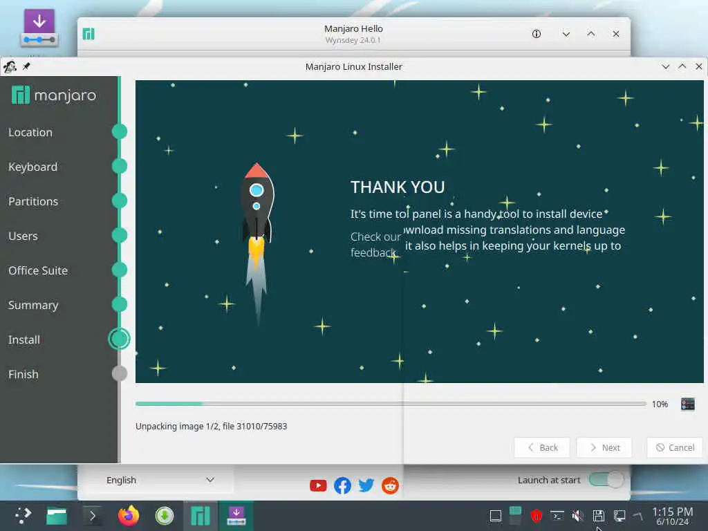
Task: Select the Summary step in sidebar
Action: pyautogui.click(x=33, y=305)
